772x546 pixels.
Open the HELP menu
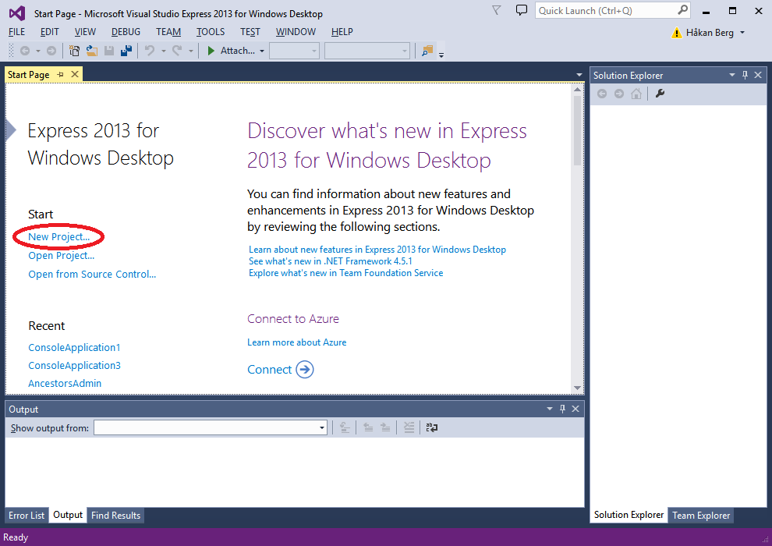pyautogui.click(x=342, y=32)
